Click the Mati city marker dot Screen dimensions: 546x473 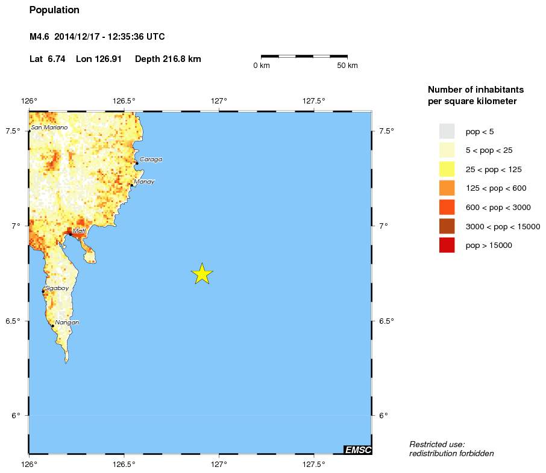tap(71, 234)
